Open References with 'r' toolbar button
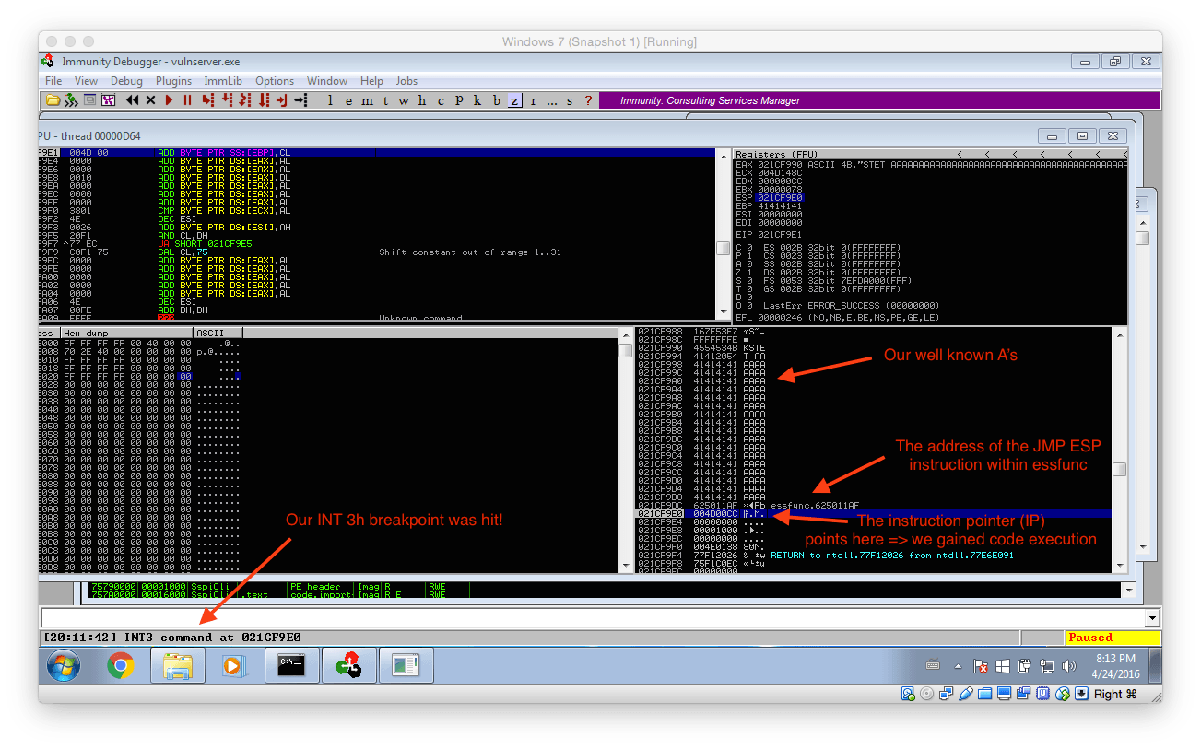The image size is (1201, 749). (533, 100)
